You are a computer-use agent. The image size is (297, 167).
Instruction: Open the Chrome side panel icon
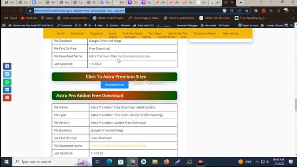[x=278, y=11]
